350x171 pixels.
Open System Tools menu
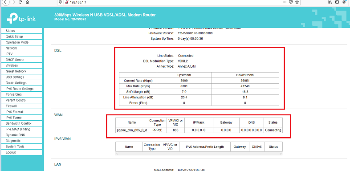pos(22,147)
